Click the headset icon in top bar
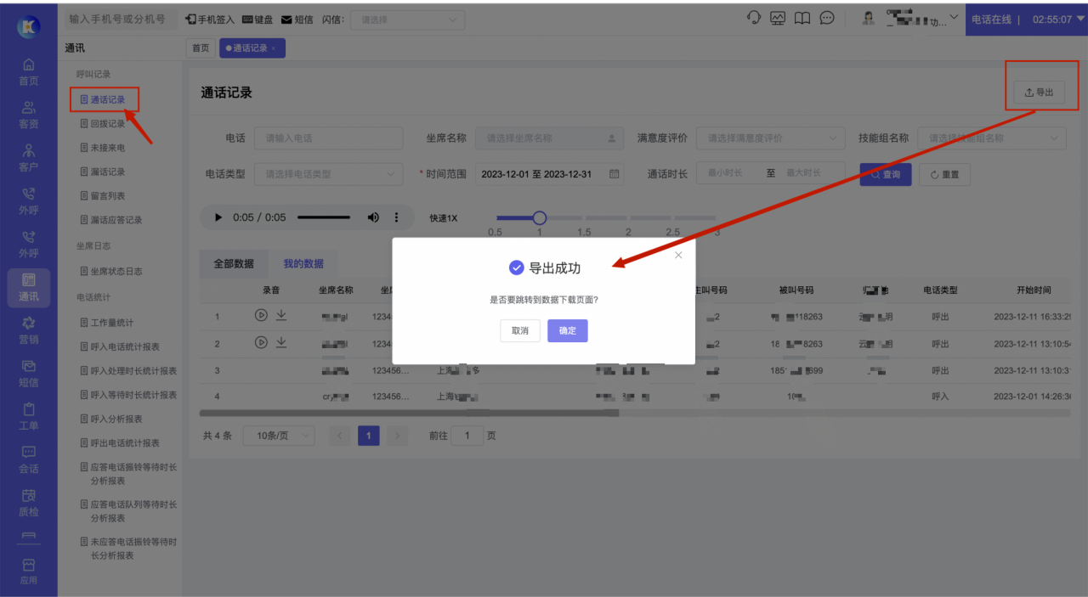The image size is (1088, 597). coord(753,19)
